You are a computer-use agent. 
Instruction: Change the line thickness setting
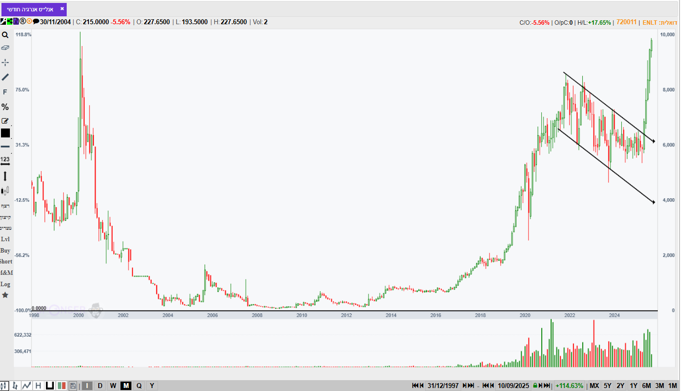5,146
